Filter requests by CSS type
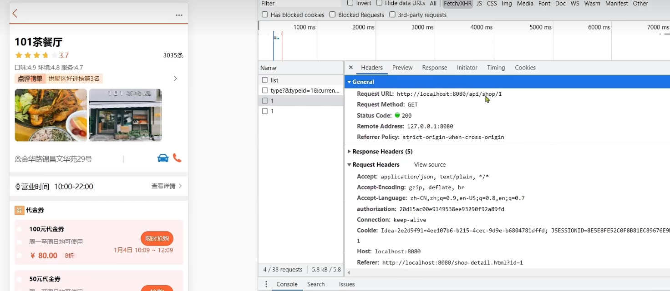The width and height of the screenshot is (670, 291). pos(492,4)
